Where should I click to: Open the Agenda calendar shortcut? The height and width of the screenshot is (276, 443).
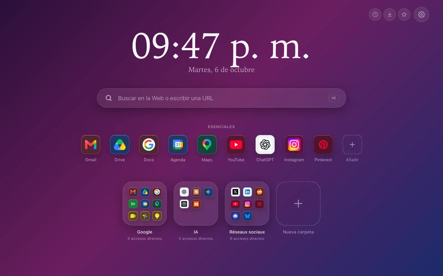[x=178, y=145]
